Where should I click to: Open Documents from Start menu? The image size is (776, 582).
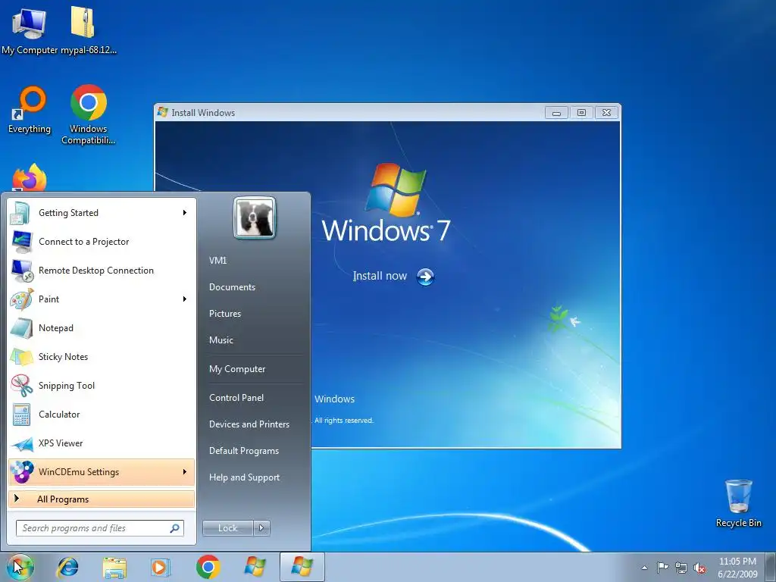[232, 287]
